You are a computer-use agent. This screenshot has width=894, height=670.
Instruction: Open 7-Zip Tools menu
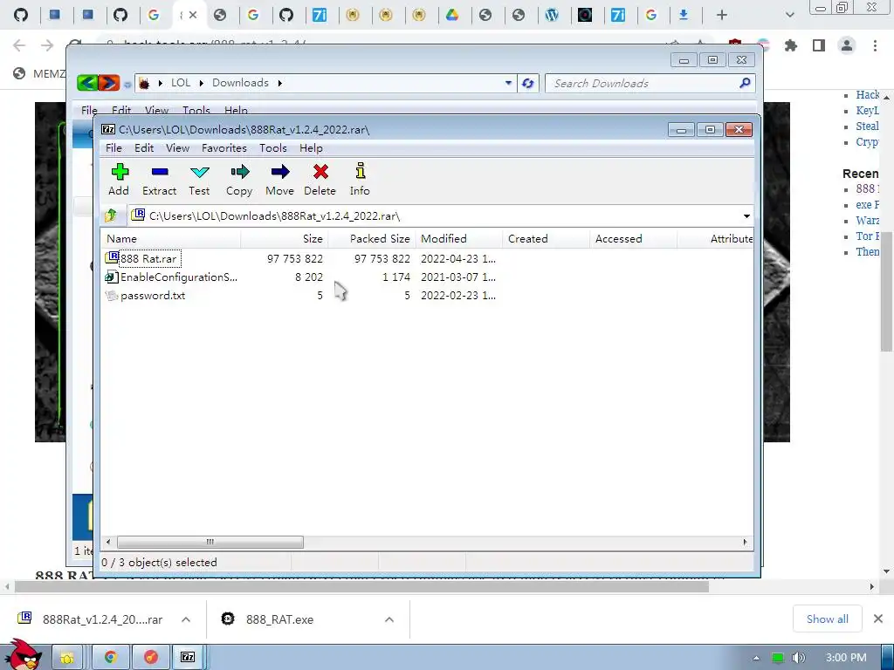coord(273,148)
